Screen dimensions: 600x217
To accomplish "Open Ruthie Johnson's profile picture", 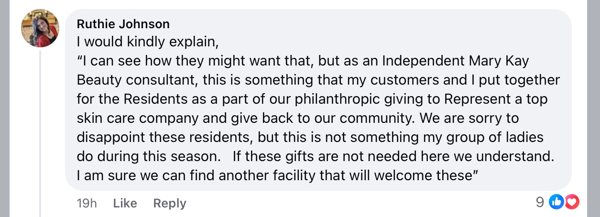I will (40, 28).
